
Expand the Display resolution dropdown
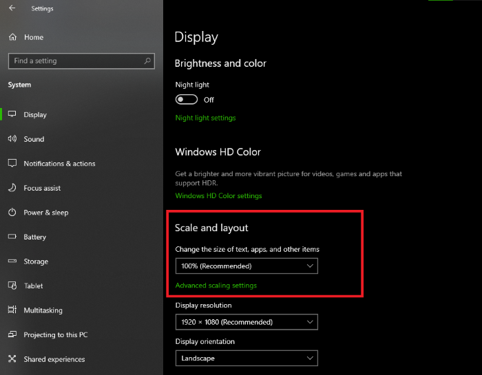pyautogui.click(x=246, y=322)
